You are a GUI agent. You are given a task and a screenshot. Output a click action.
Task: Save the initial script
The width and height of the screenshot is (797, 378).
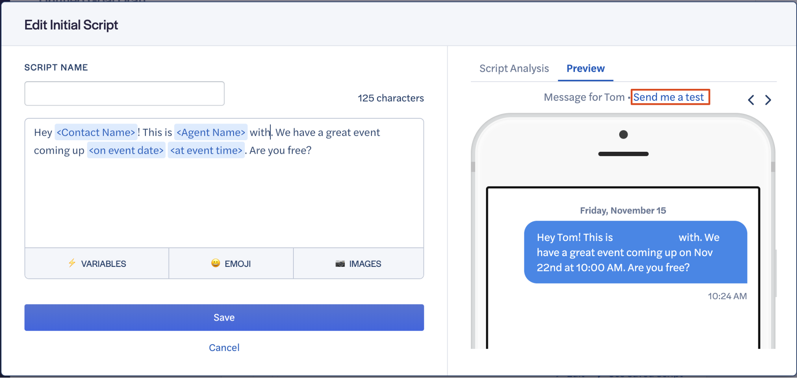[224, 317]
